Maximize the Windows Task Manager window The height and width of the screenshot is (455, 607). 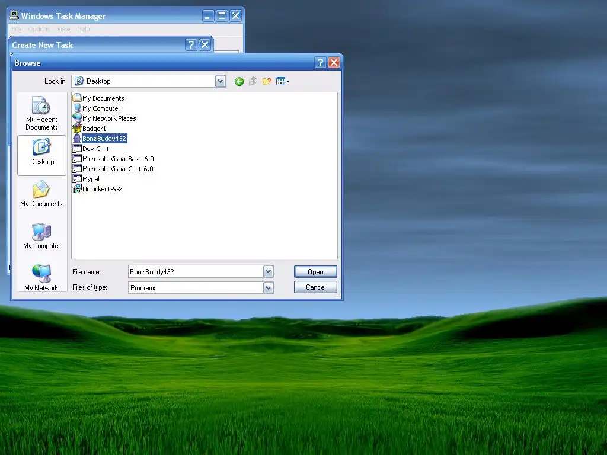222,16
